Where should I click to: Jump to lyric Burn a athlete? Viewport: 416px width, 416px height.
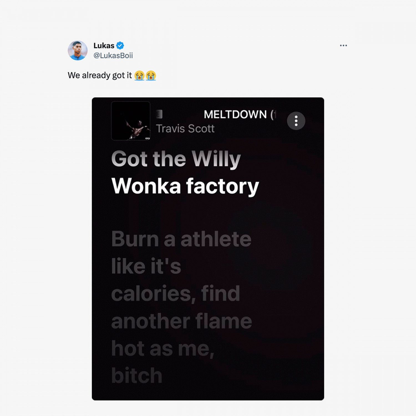(x=181, y=239)
